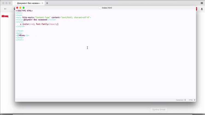The height and width of the screenshot is (115, 205).
Task: Click the index.html file icon in title bar
Action: coord(100,8)
